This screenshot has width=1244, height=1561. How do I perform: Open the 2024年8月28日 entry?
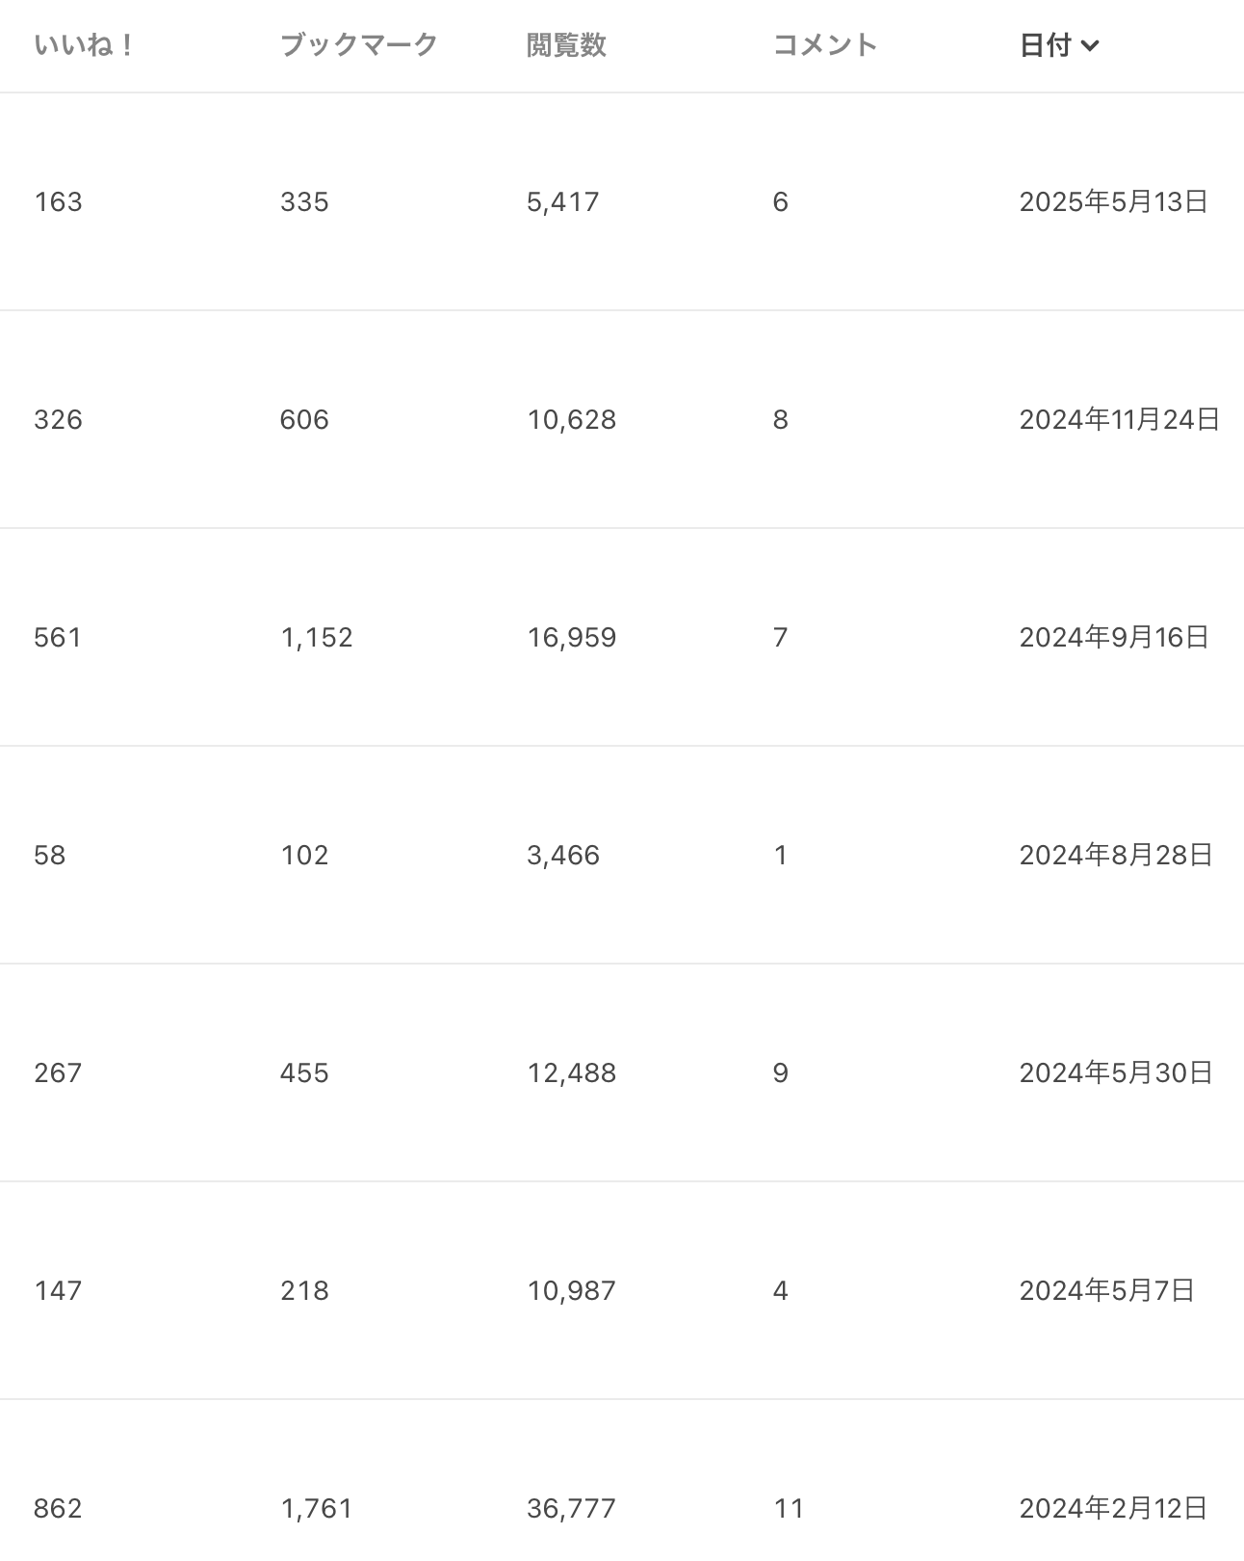622,855
